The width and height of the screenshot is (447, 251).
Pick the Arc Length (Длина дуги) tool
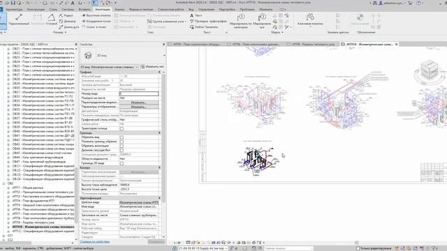click(69, 27)
